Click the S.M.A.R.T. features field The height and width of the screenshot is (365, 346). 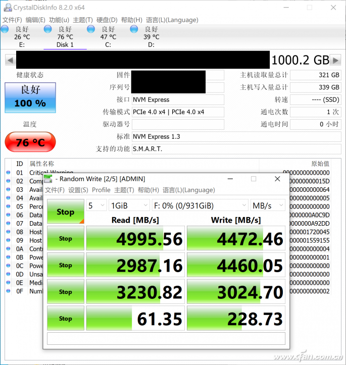(x=236, y=149)
